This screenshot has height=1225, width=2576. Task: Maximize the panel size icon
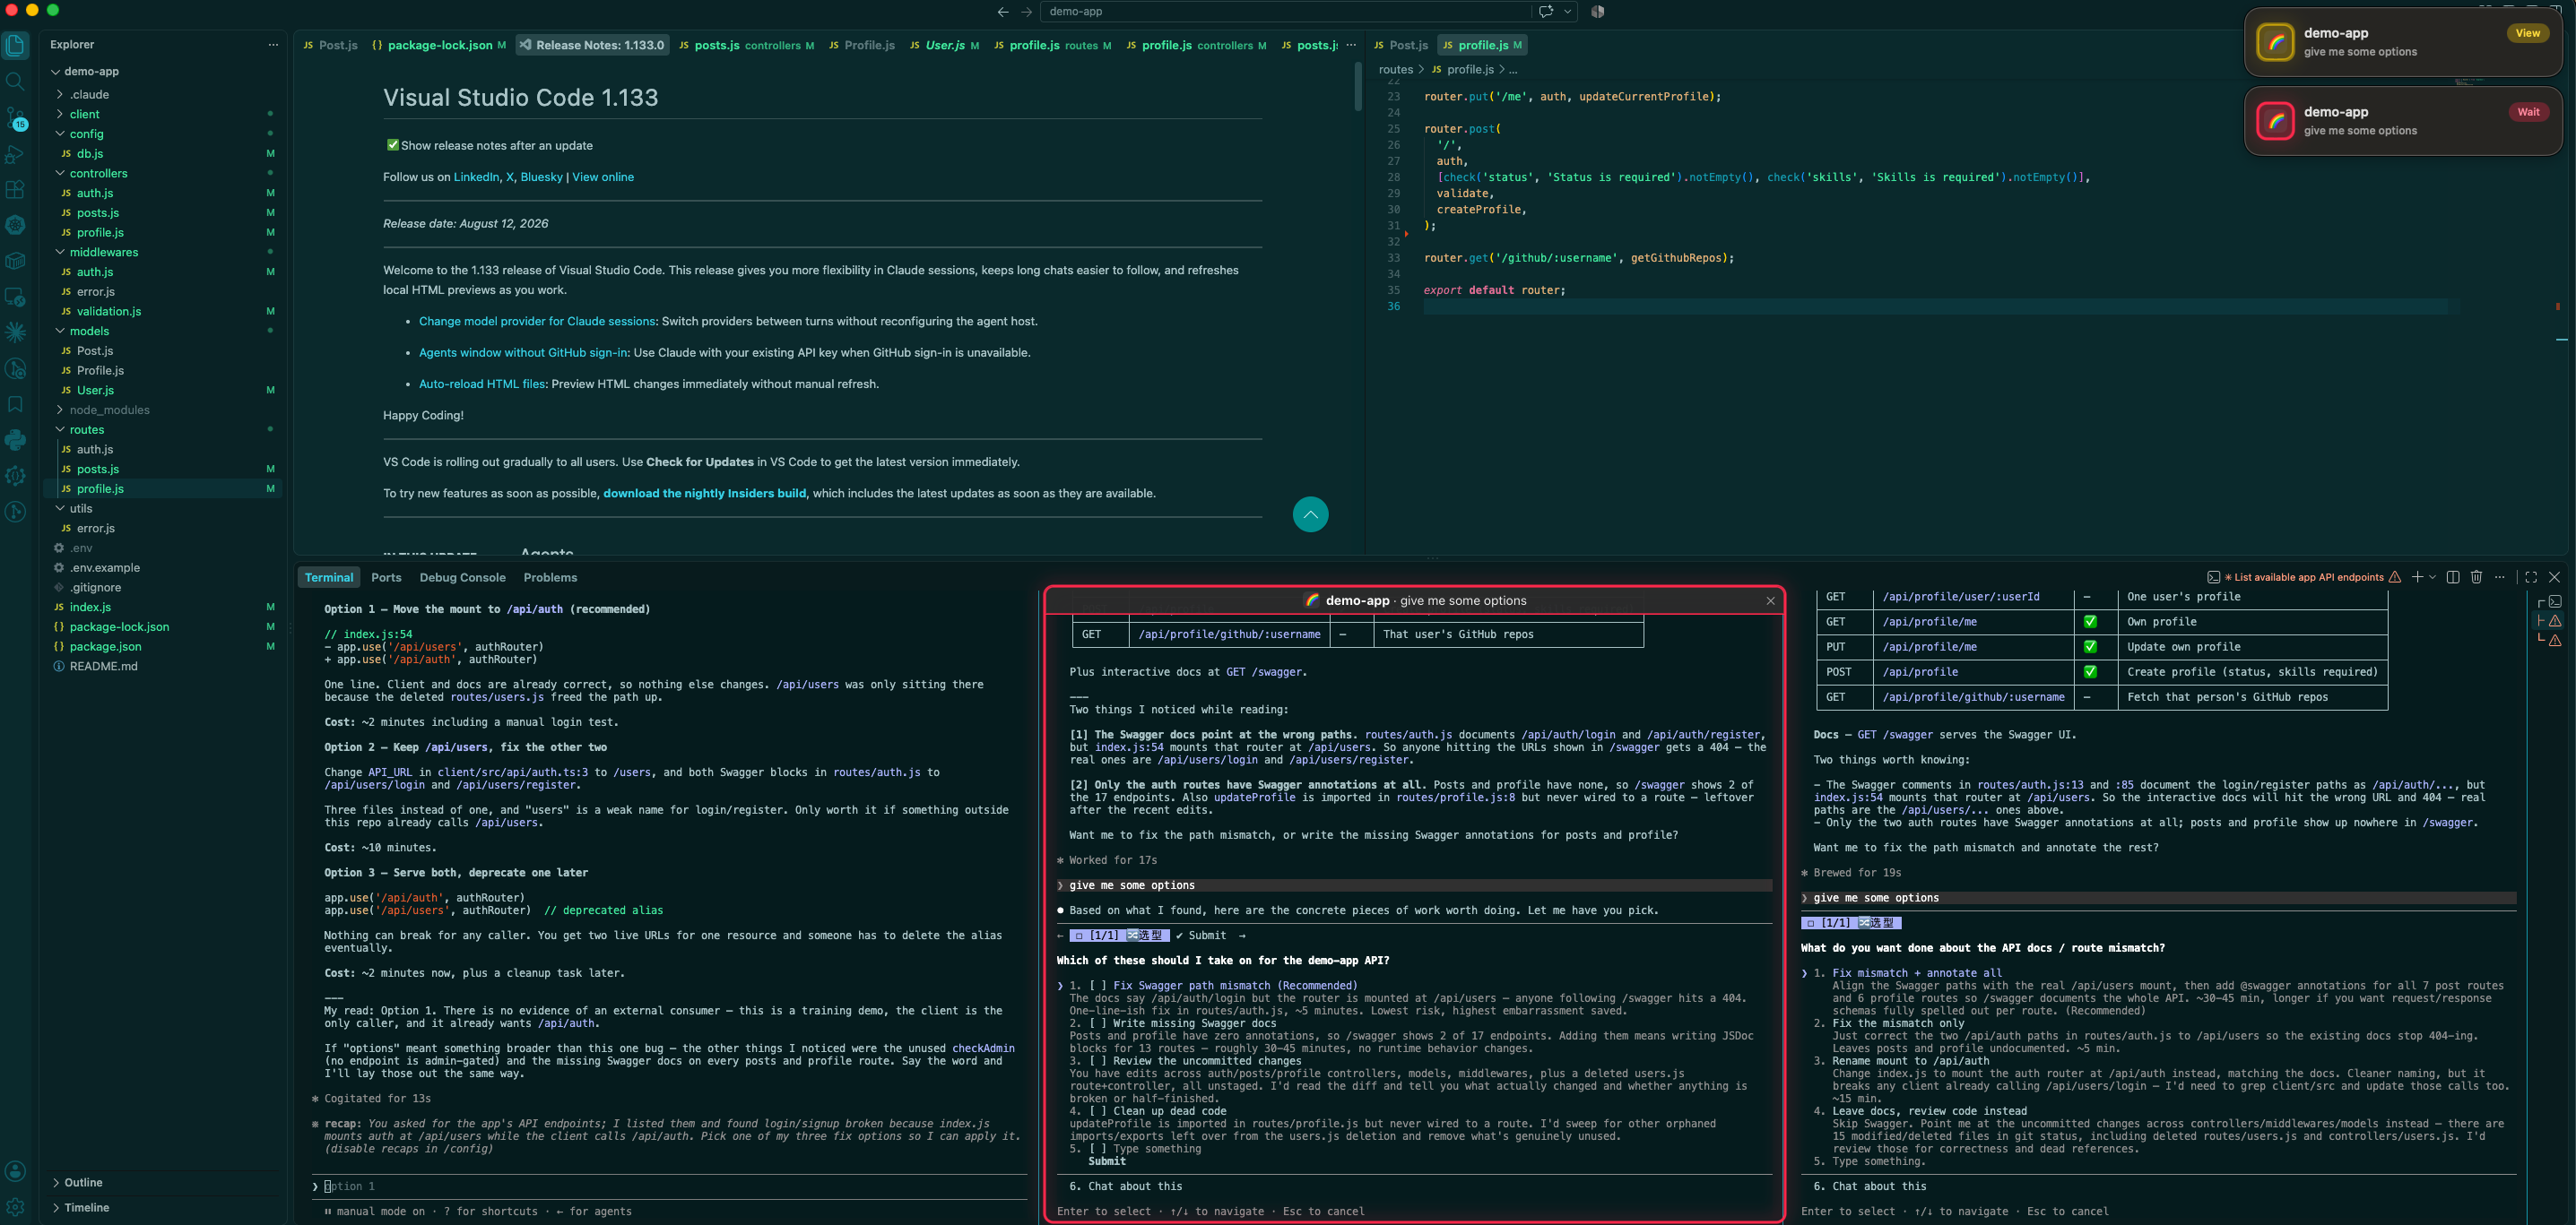[x=2530, y=576]
